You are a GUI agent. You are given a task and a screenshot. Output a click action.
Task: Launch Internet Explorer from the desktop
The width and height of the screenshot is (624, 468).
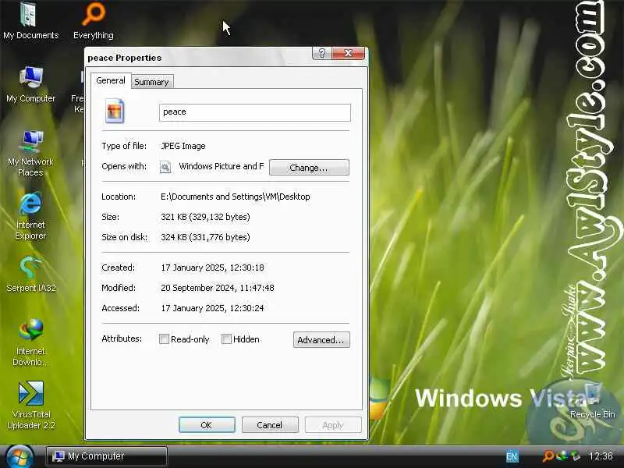point(30,216)
